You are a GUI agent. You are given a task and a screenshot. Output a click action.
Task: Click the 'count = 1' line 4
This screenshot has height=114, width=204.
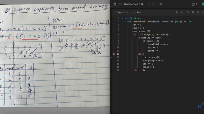(x=138, y=28)
